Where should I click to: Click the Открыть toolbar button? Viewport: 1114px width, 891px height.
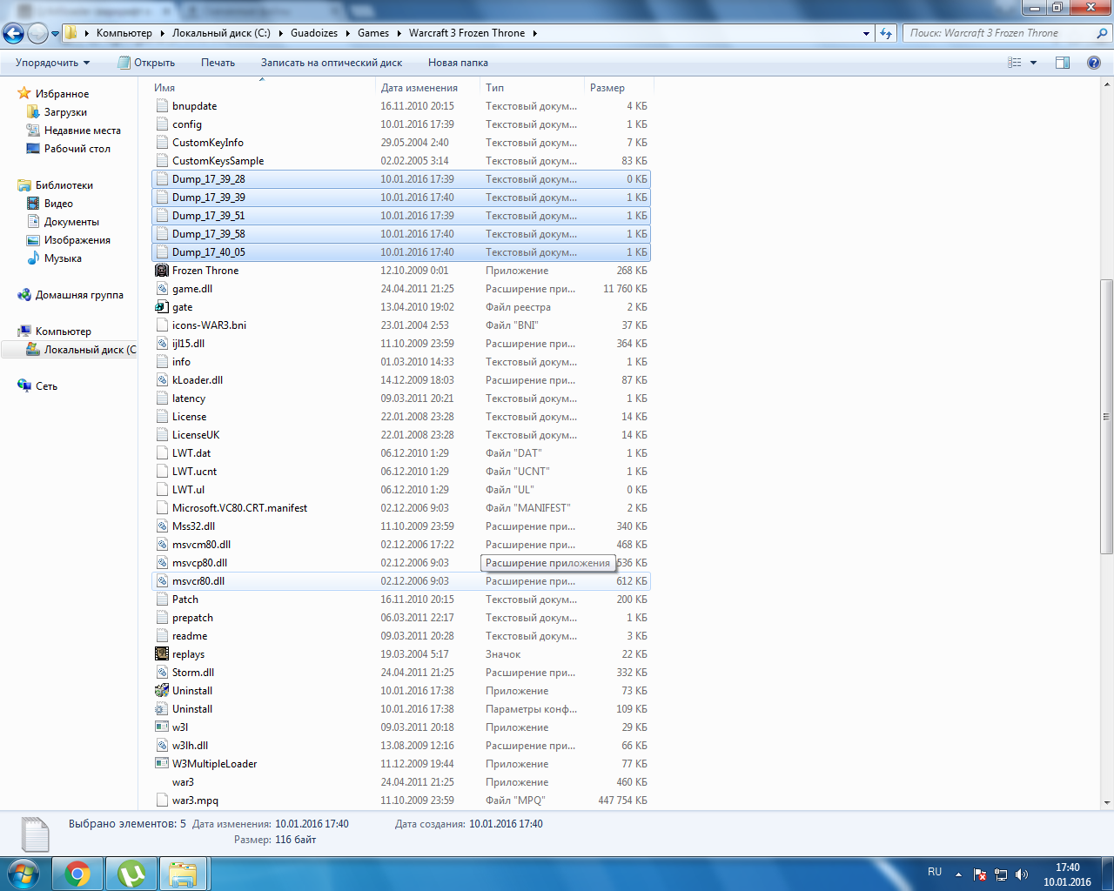(x=146, y=63)
